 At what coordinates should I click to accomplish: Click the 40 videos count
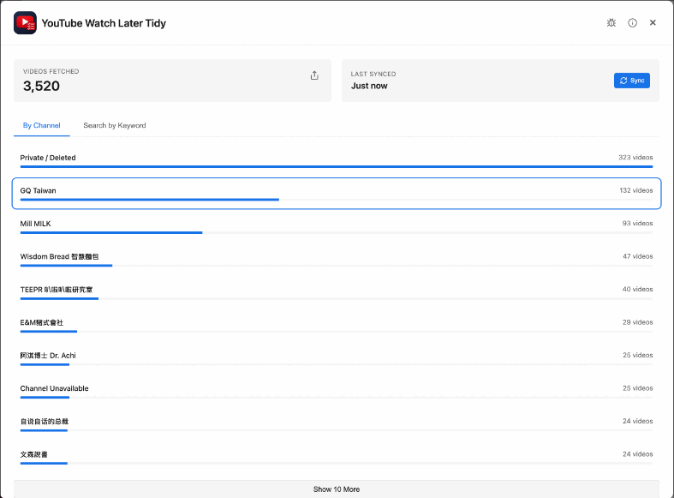click(x=637, y=290)
